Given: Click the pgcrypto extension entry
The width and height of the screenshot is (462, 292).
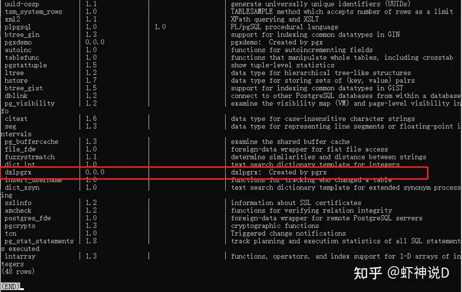Looking at the screenshot, I should click(x=20, y=226).
